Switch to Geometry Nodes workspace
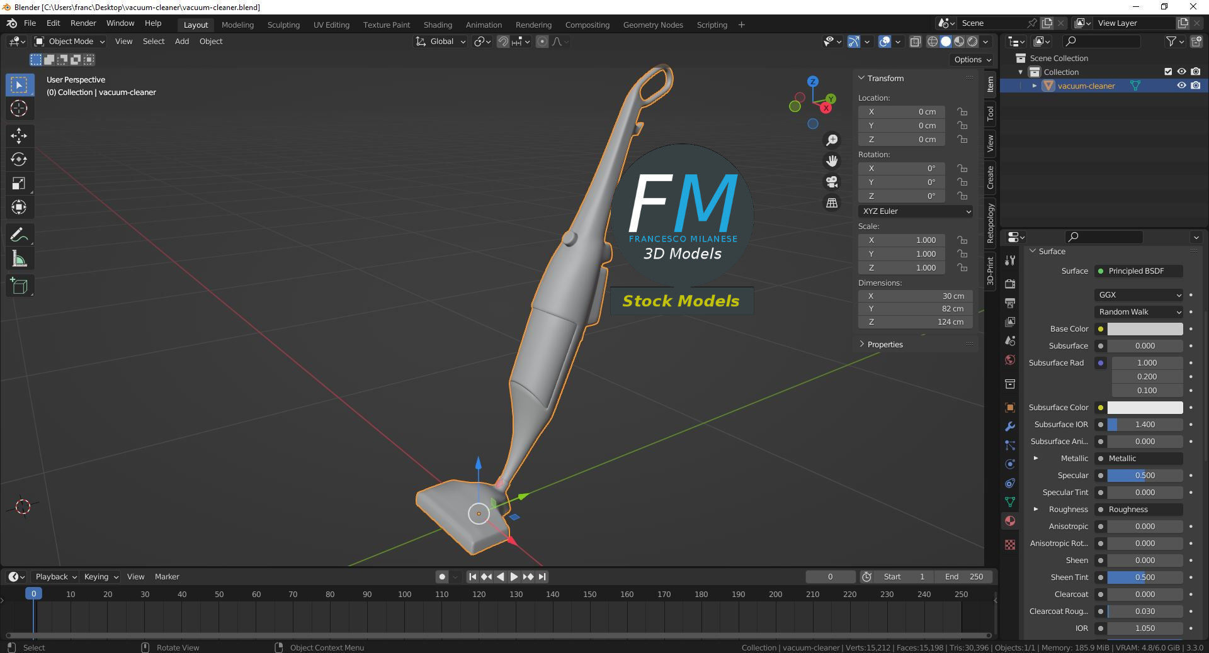 653,25
